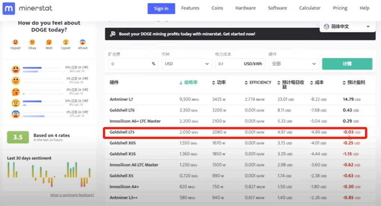Screen dimensions: 381x206
Task: Click the 14.79 USD profit value
Action: point(352,99)
